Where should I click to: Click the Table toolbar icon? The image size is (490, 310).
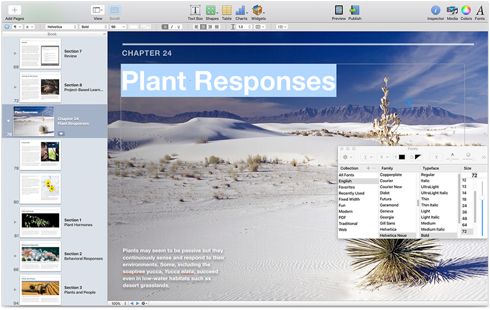226,10
